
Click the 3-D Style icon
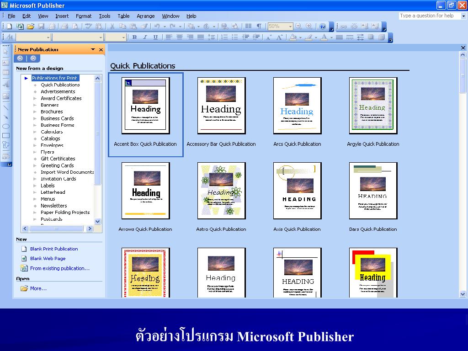pyautogui.click(x=381, y=37)
